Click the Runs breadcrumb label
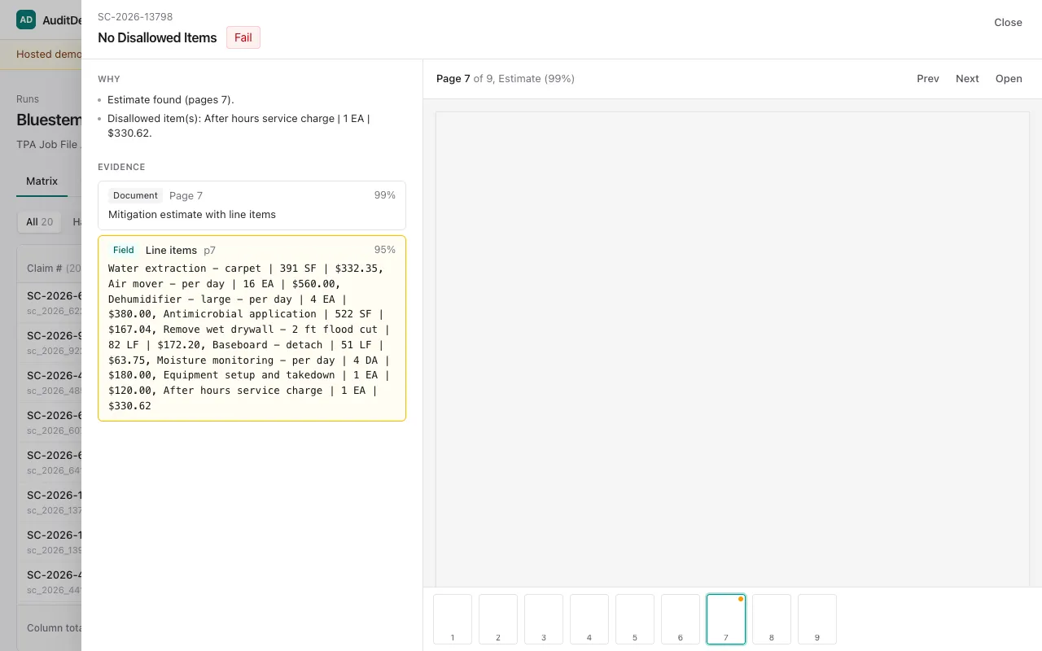The width and height of the screenshot is (1042, 651). tap(28, 99)
